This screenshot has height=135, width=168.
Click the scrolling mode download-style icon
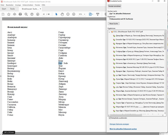click(98, 14)
